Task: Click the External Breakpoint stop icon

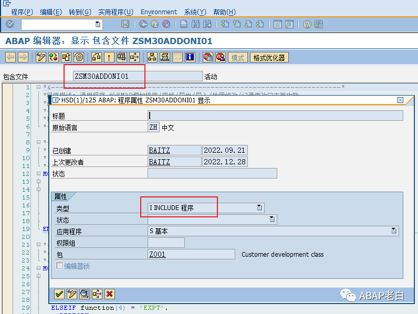Action: click(221, 57)
